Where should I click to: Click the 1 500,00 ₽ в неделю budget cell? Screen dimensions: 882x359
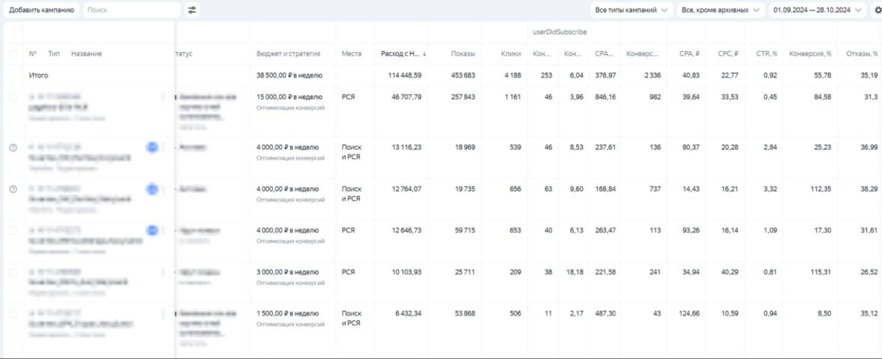pos(287,313)
